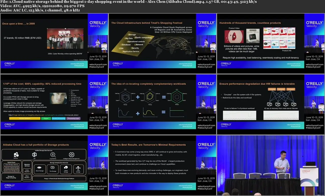Click the 'Operational controls' label

pos(136,41)
